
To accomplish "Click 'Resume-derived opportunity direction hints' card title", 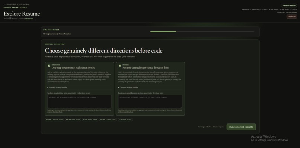I will (x=146, y=68).
